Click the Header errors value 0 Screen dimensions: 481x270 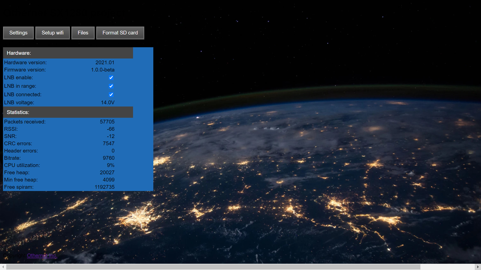point(113,151)
